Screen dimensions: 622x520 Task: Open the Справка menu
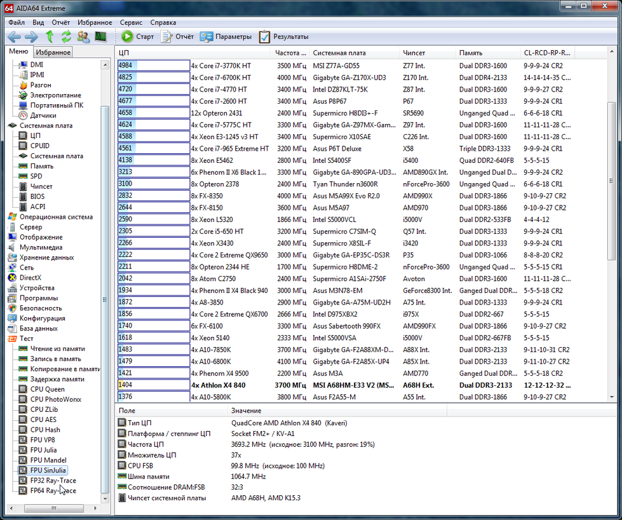point(163,22)
